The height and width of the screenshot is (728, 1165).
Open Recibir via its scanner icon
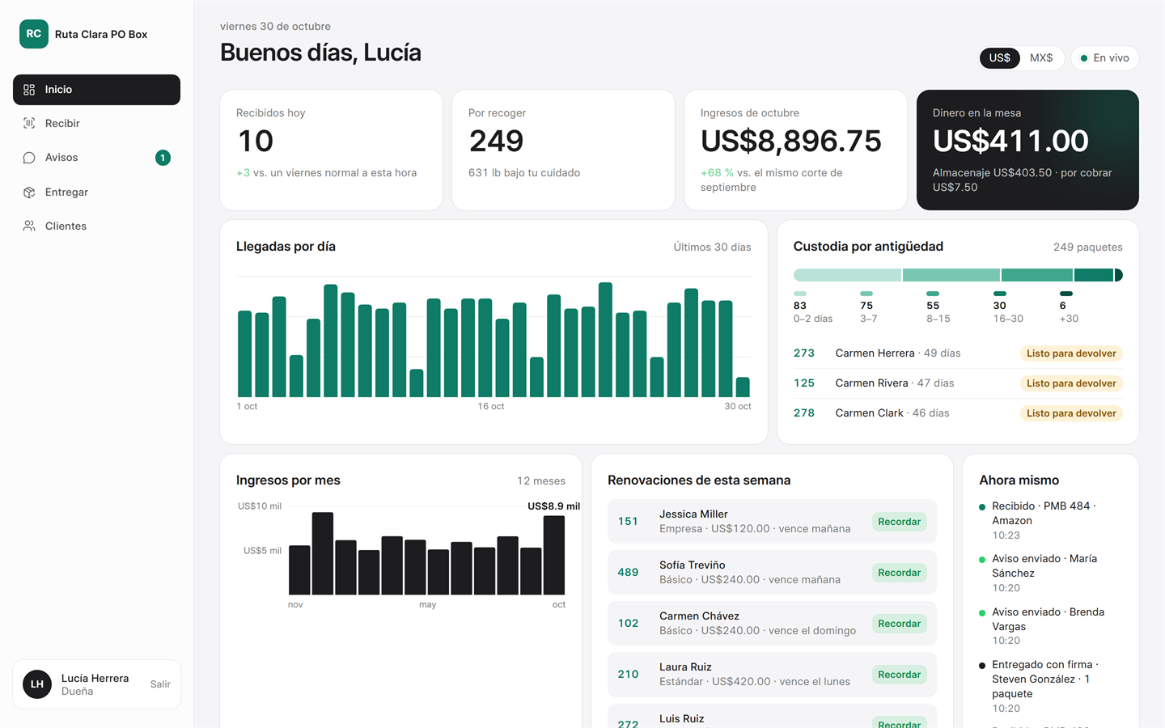click(x=29, y=124)
